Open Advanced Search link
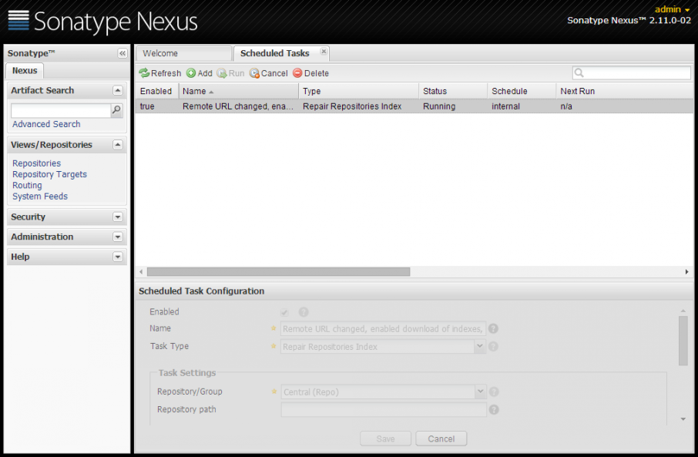Image resolution: width=698 pixels, height=457 pixels. click(x=46, y=124)
